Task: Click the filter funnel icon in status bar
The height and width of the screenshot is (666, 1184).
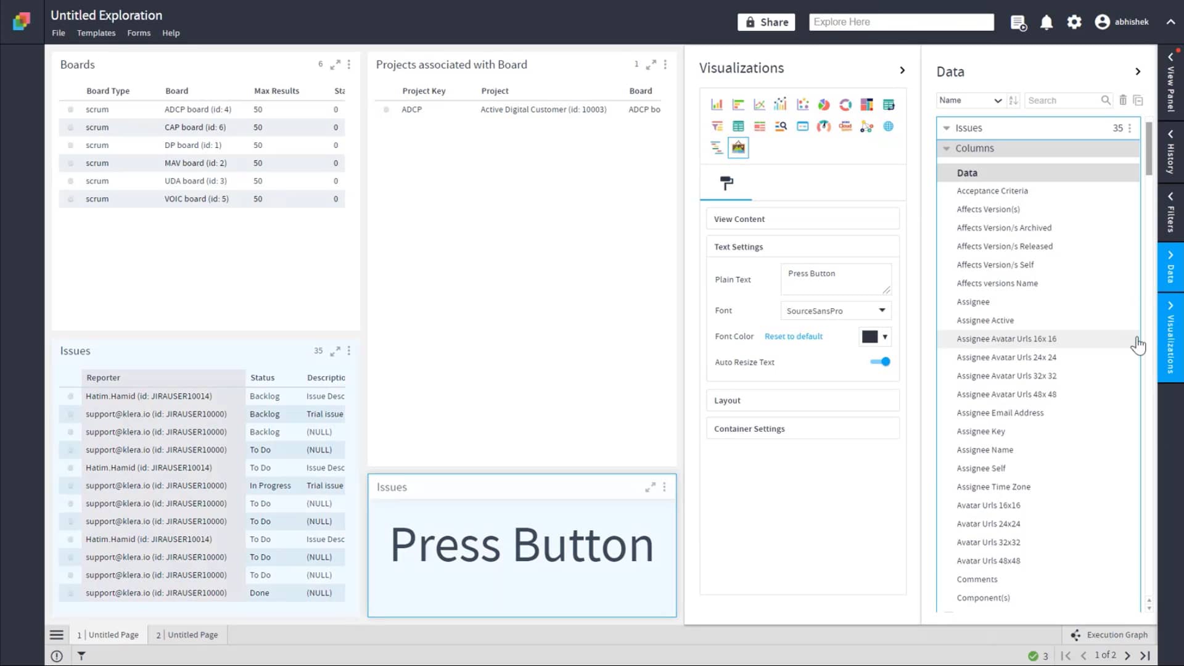Action: click(x=81, y=656)
